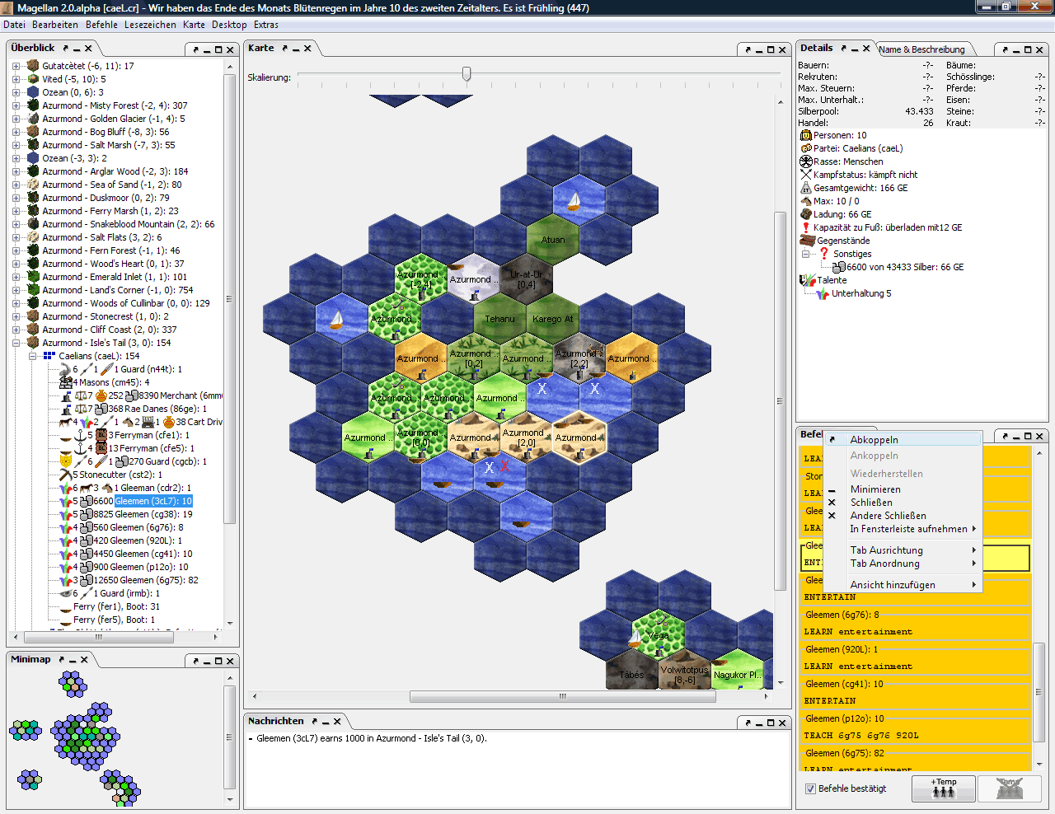Click the jester icon beside Gleemen (cg38)
Screen dimensions: 1055x814
[65, 514]
